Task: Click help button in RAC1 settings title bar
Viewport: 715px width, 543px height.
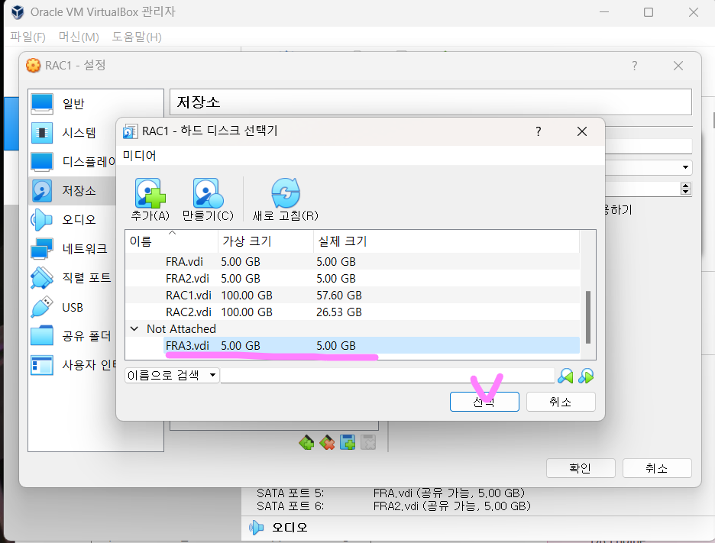Action: coord(634,66)
